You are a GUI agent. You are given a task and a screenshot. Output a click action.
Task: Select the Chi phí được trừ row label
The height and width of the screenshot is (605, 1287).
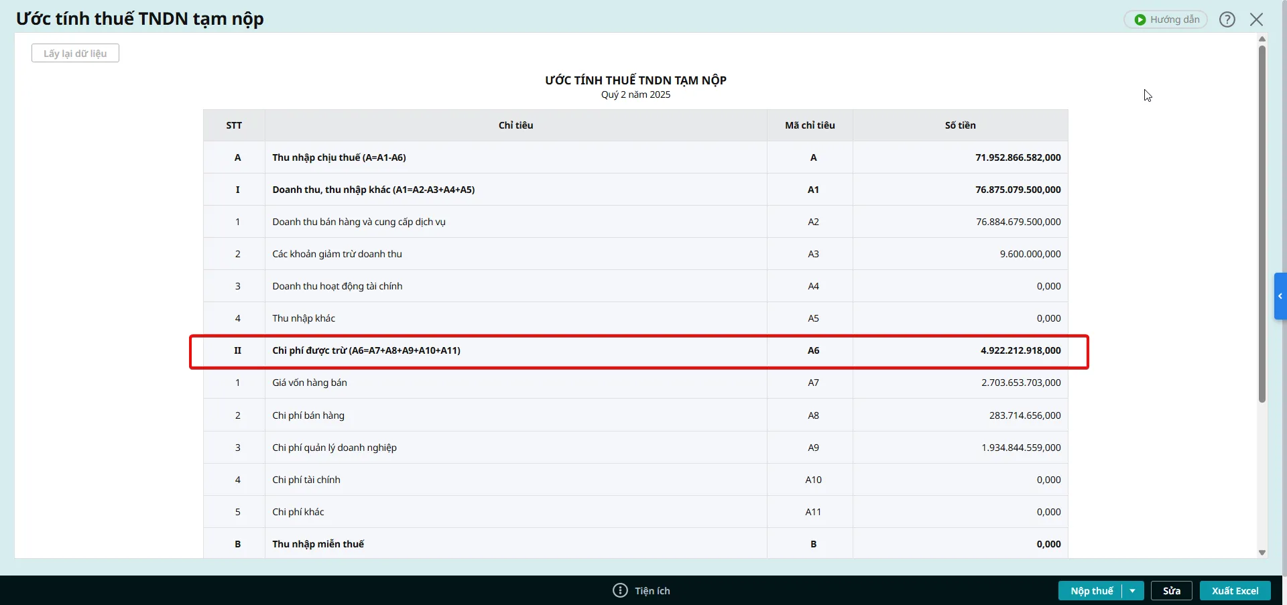coord(366,350)
